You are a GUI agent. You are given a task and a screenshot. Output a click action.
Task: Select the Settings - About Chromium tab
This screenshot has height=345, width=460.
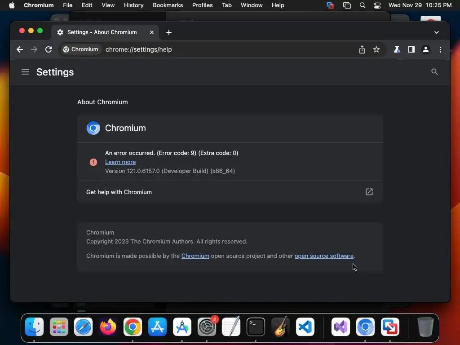coord(105,32)
